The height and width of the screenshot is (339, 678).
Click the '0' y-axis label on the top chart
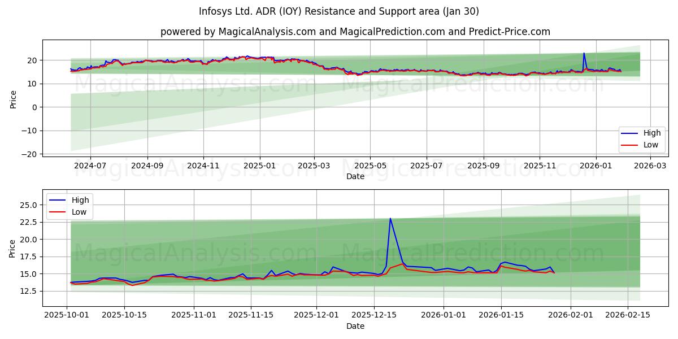tap(36, 107)
